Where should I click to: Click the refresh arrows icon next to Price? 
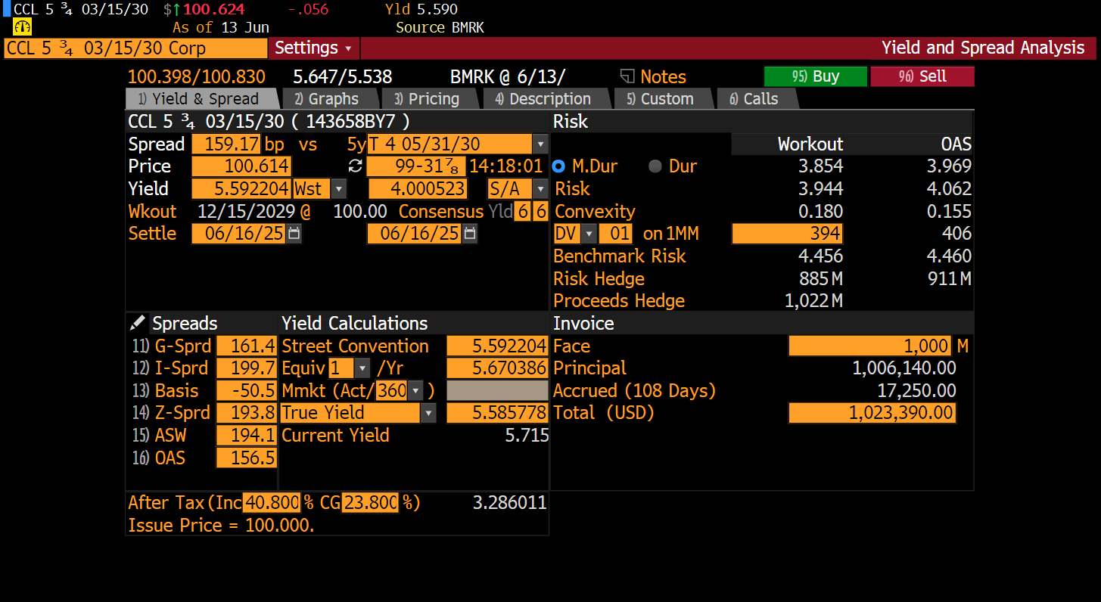(x=354, y=166)
